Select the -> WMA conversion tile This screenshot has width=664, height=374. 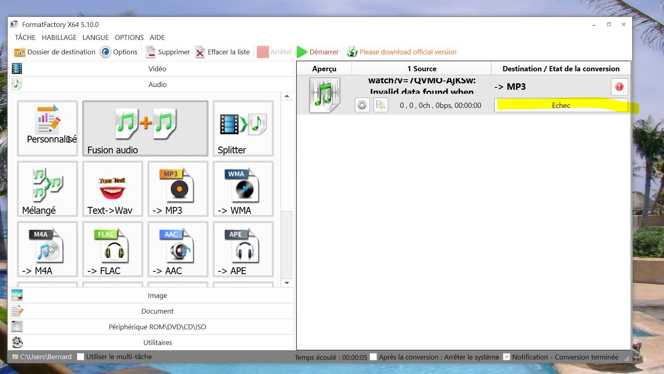243,189
